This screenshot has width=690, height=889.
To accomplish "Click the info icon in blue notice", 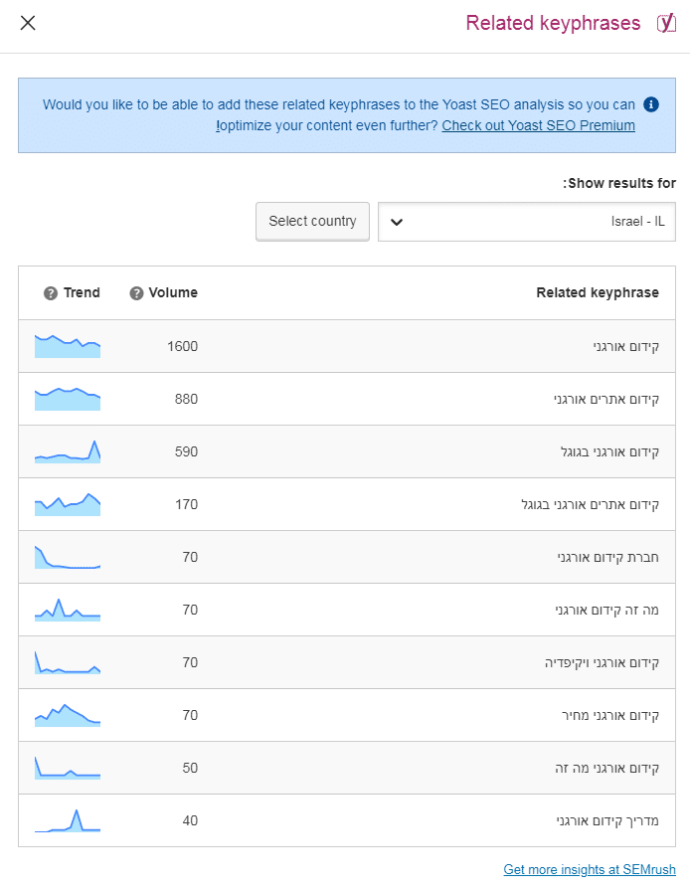I will tap(651, 104).
